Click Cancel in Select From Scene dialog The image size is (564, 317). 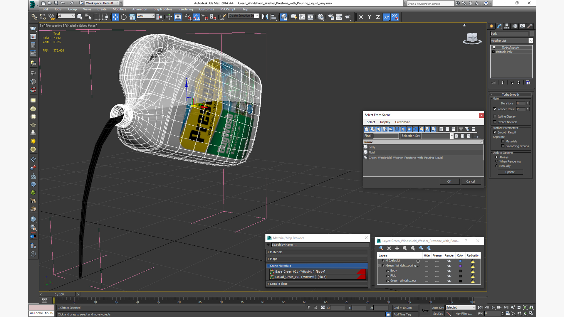click(x=471, y=182)
